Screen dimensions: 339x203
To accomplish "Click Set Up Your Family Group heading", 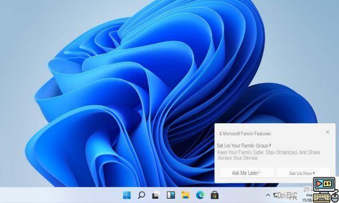I will (x=244, y=145).
